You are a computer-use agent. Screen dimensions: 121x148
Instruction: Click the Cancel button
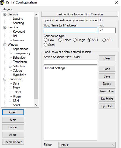click(x=13, y=127)
